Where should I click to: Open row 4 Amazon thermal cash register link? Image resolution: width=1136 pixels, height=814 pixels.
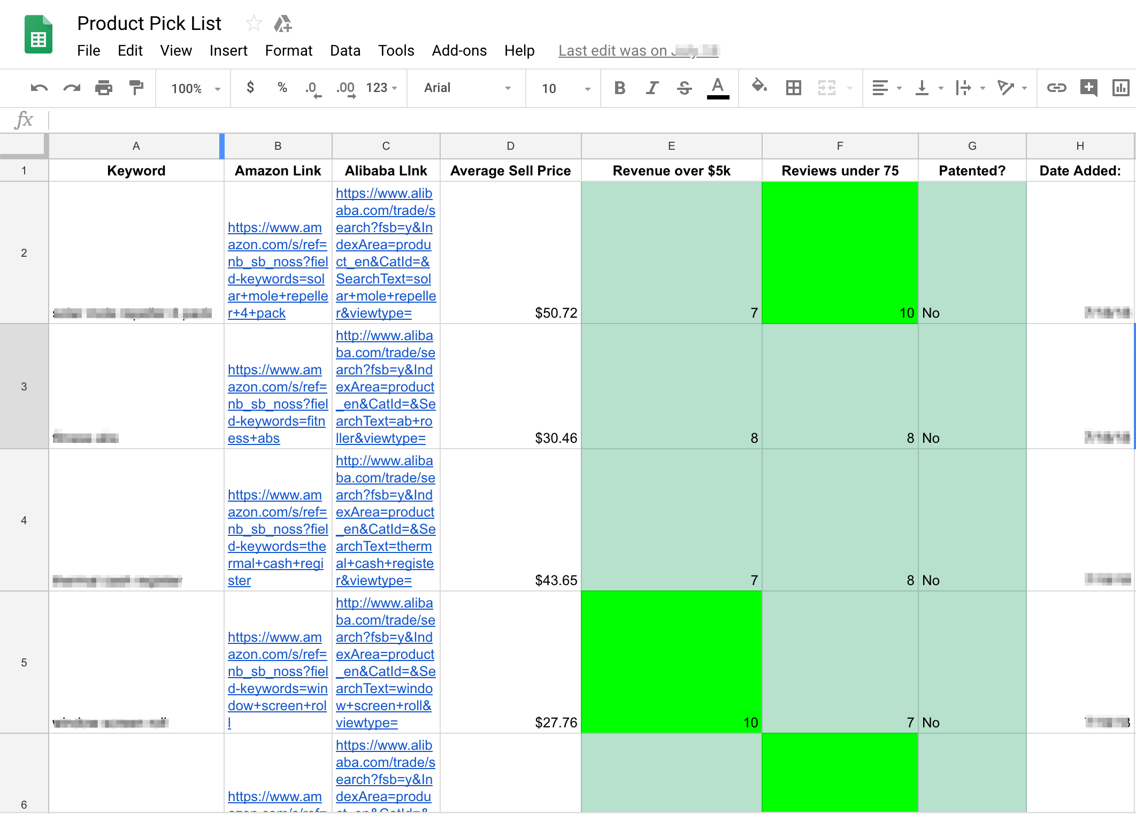click(278, 537)
